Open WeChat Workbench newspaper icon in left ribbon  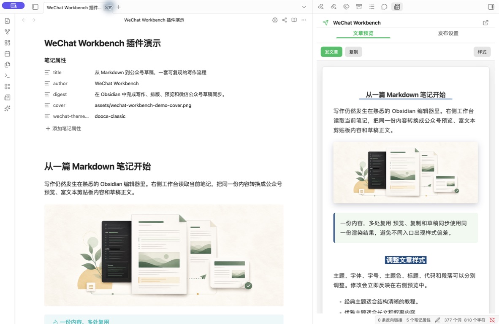(x=7, y=97)
